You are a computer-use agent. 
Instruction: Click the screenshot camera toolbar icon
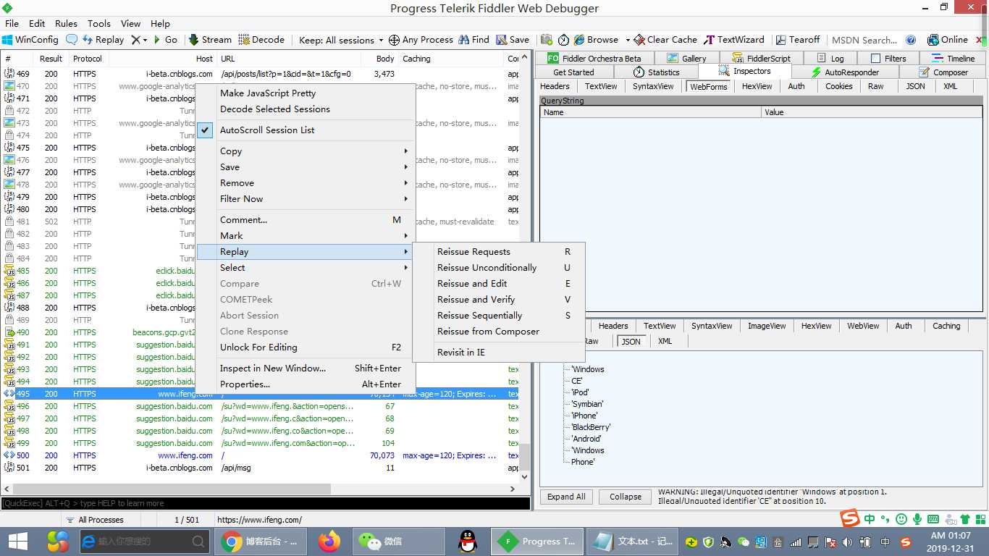coord(547,40)
